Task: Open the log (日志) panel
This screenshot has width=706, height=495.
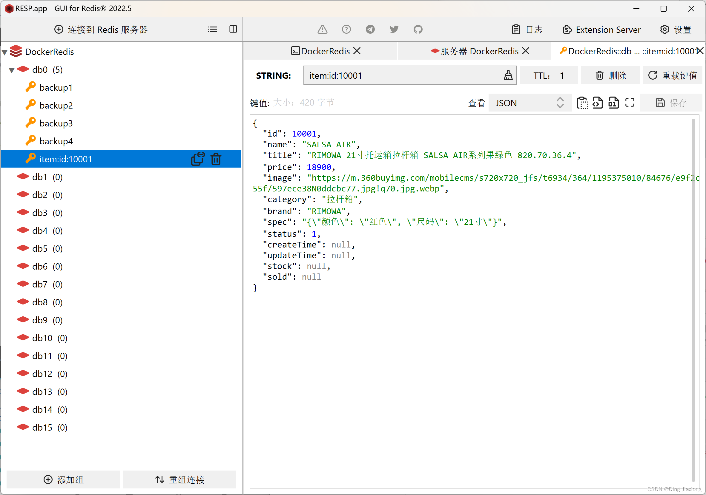Action: coord(527,30)
